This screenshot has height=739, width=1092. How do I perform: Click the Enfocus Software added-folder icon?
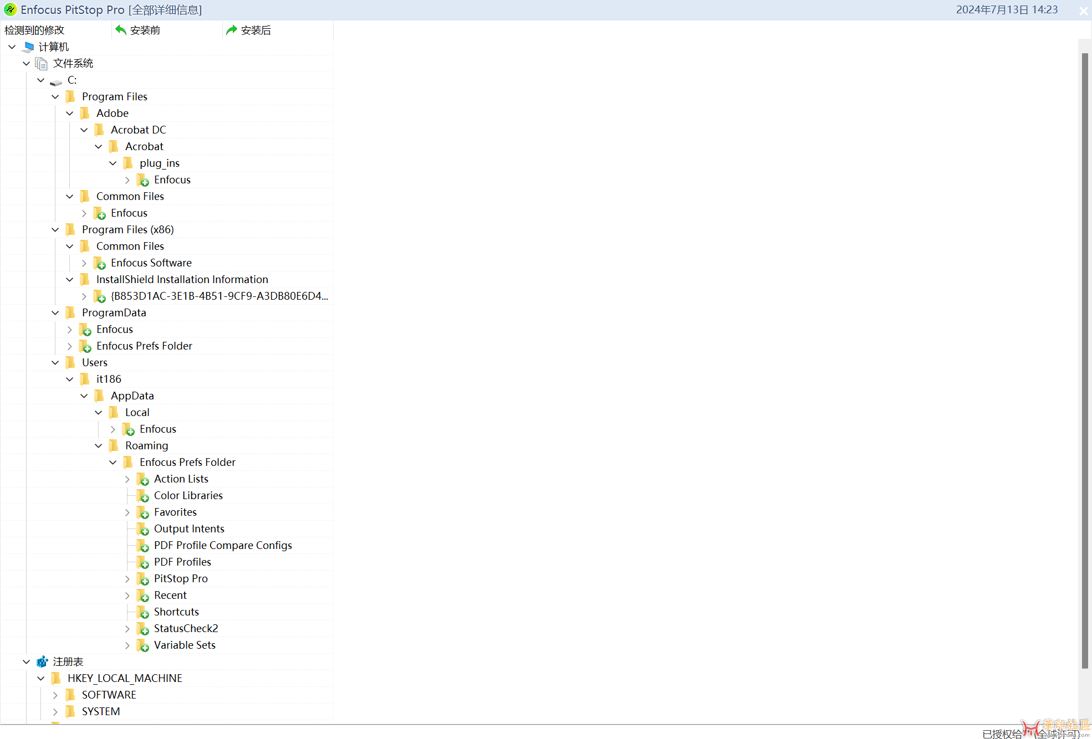pos(100,263)
